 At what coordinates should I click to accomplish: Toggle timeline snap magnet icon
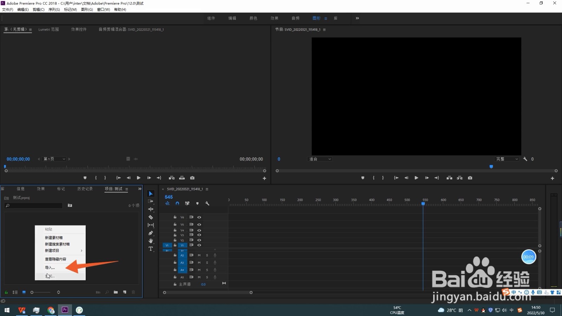click(177, 203)
